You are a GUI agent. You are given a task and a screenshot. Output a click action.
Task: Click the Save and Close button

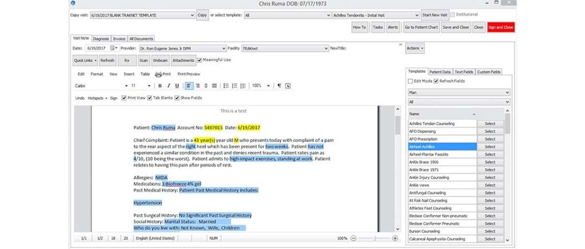455,27
